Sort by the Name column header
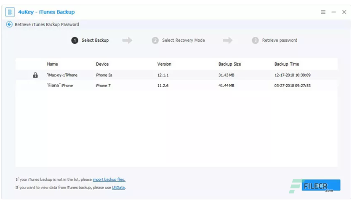The width and height of the screenshot is (352, 204). [52, 64]
